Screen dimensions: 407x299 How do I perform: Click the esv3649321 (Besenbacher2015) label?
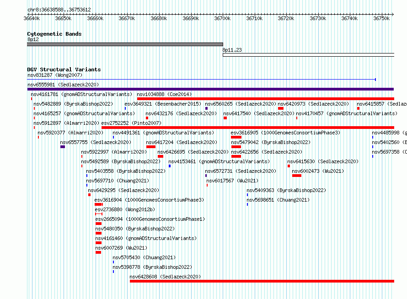[x=163, y=104]
